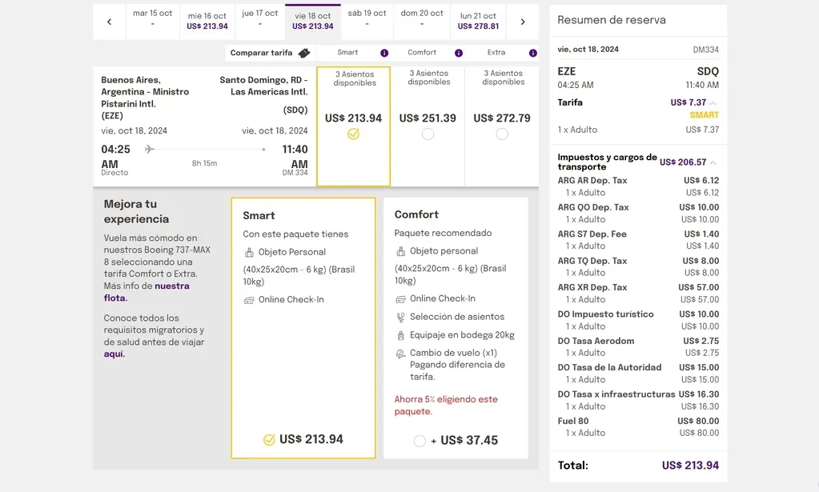Open the nuestra flota link

click(x=171, y=292)
